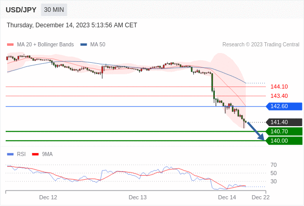
Task: Click the RSI 50 axis label
Action: tap(274, 173)
